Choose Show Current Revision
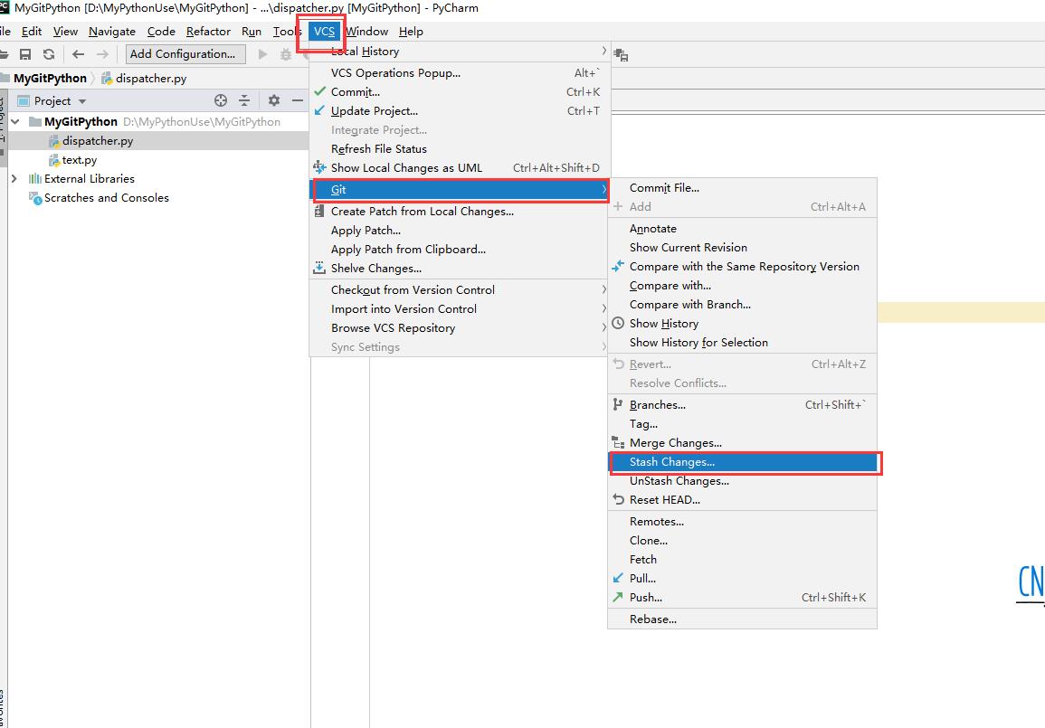 pyautogui.click(x=743, y=248)
